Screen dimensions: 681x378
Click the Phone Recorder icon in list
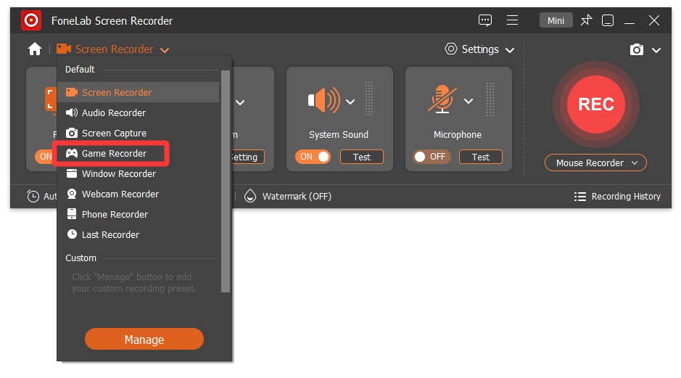[72, 214]
